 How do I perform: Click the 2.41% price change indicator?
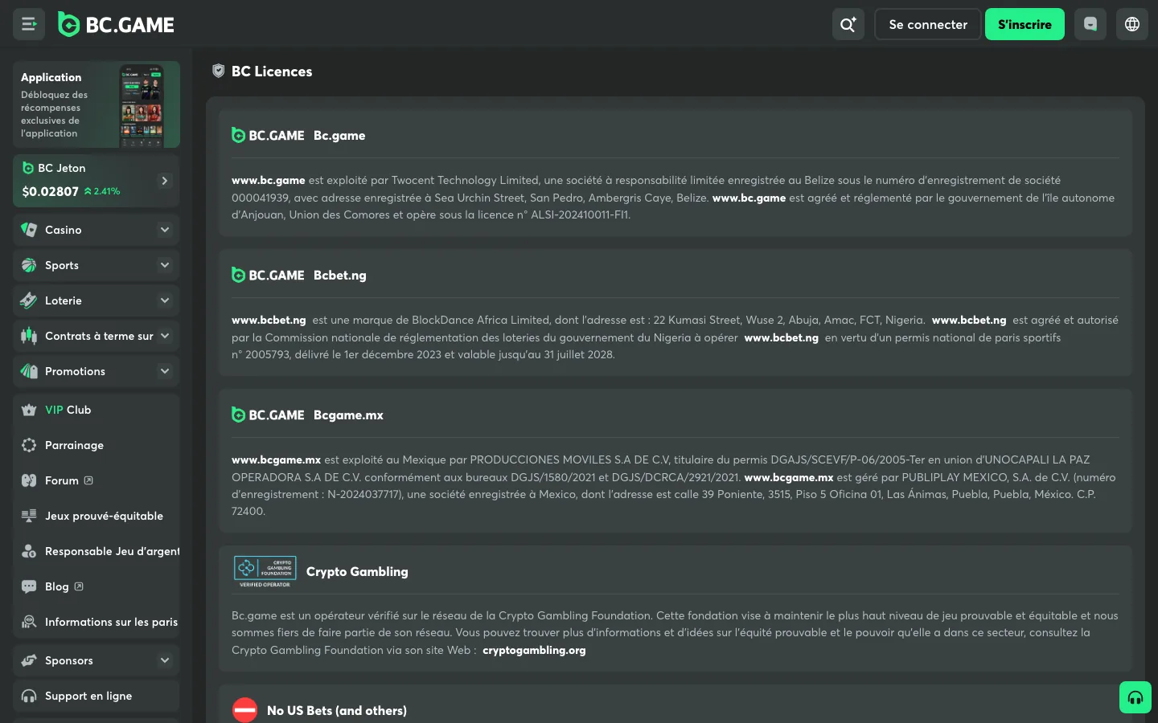click(102, 191)
